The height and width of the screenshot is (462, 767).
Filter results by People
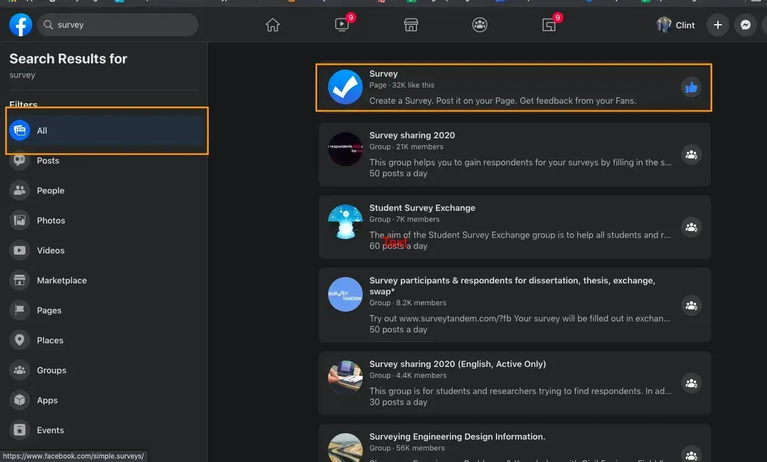point(50,191)
